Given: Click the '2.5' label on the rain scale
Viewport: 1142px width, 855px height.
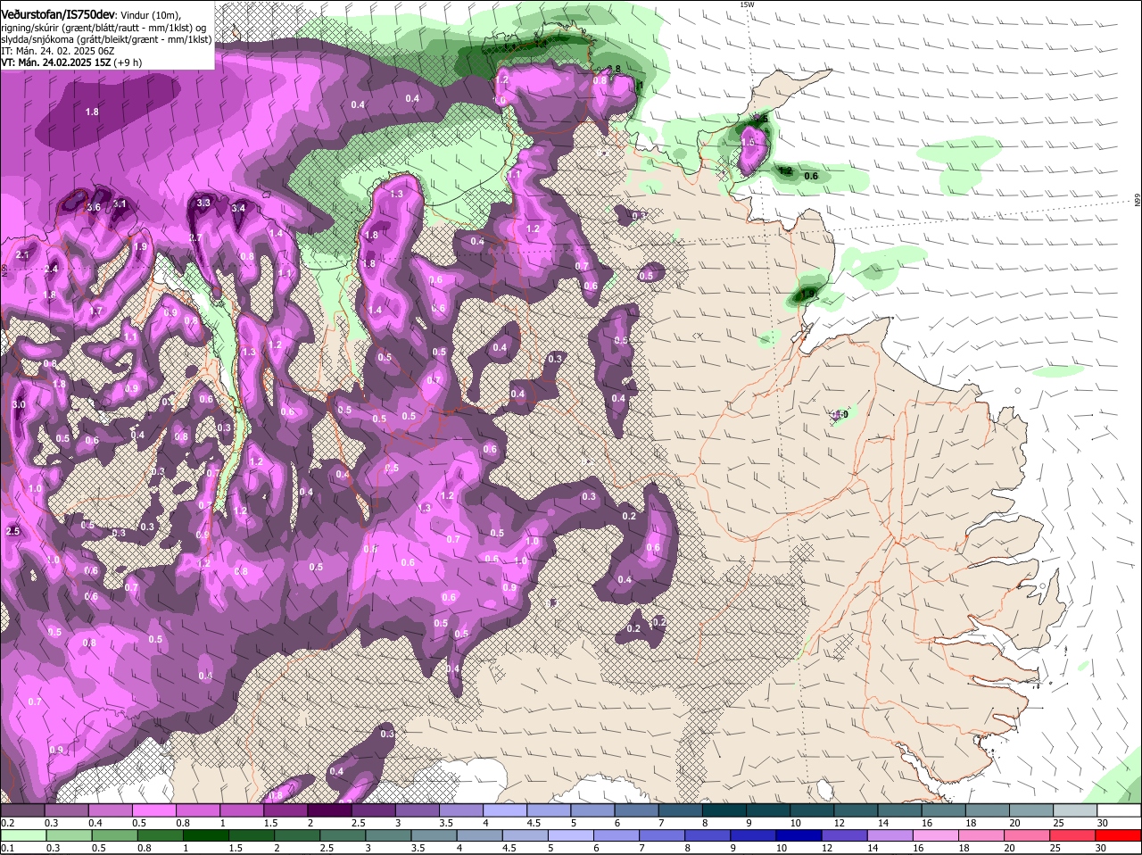Looking at the screenshot, I should pyautogui.click(x=327, y=848).
